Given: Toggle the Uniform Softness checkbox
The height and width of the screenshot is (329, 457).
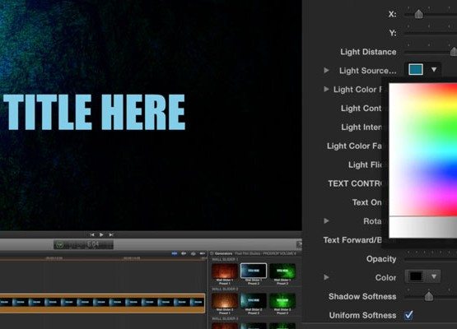Looking at the screenshot, I should coord(408,315).
